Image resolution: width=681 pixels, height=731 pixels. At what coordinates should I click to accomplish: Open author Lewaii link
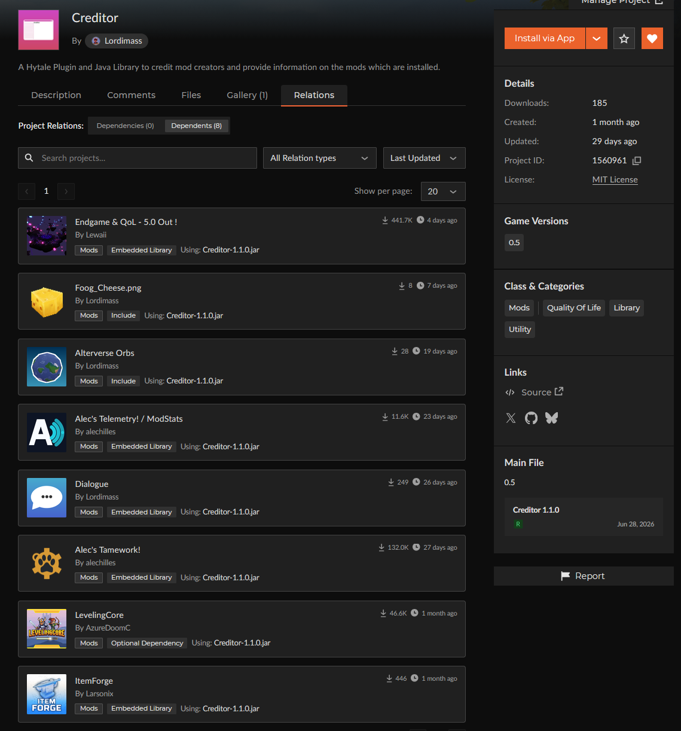pos(96,235)
